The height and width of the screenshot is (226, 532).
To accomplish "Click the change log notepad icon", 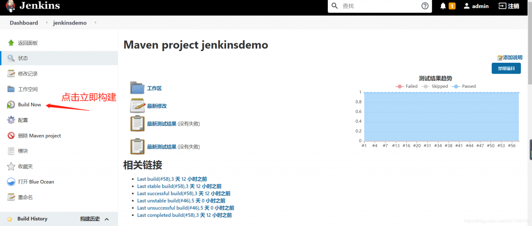I will [x=11, y=74].
